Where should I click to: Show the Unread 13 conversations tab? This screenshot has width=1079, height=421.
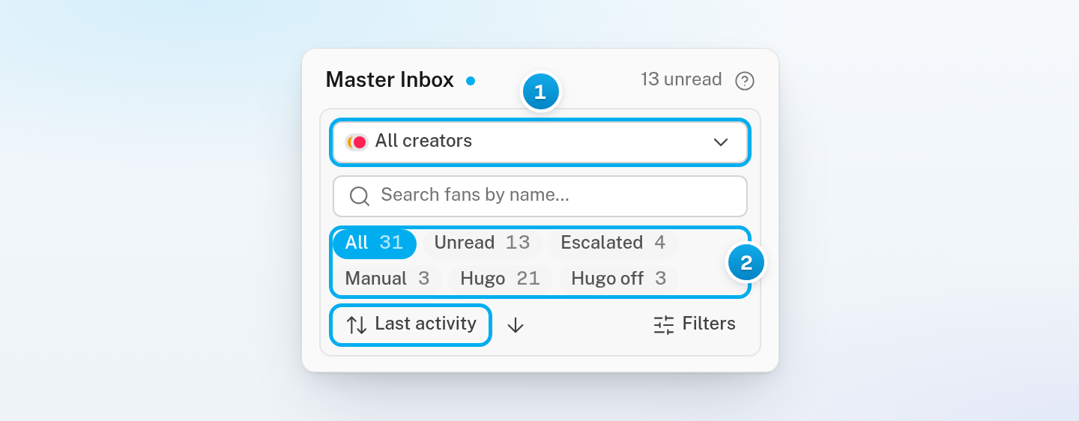click(482, 243)
